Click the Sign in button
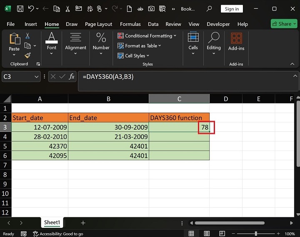The image size is (300, 237). tap(232, 9)
